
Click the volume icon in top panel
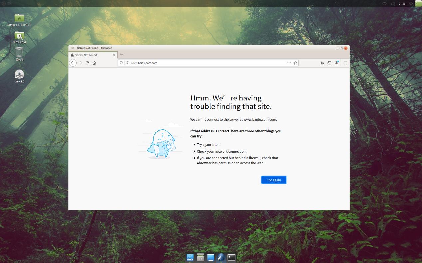[x=392, y=3]
